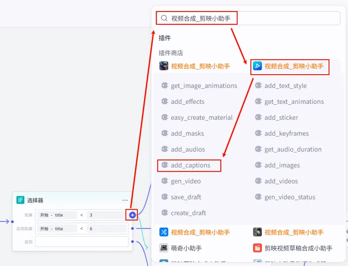Screen dimensions: 348x266
Task: Open the robot-avatar 视频合成_剪映小助手 plugin
Action: click(x=195, y=66)
